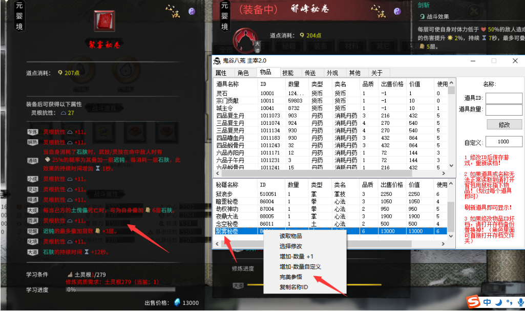
Task: Switch to the 属性 tab
Action: pos(221,73)
